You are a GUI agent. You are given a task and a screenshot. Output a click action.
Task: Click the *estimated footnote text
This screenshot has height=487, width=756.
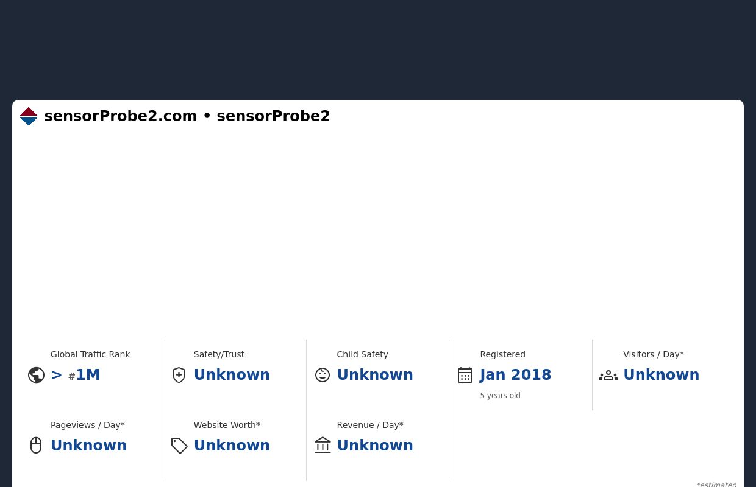[x=716, y=484]
